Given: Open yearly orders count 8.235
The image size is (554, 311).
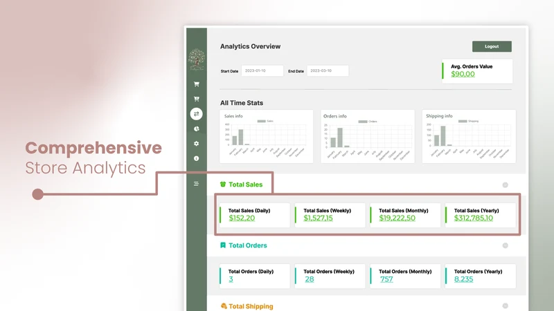Looking at the screenshot, I should [x=463, y=279].
